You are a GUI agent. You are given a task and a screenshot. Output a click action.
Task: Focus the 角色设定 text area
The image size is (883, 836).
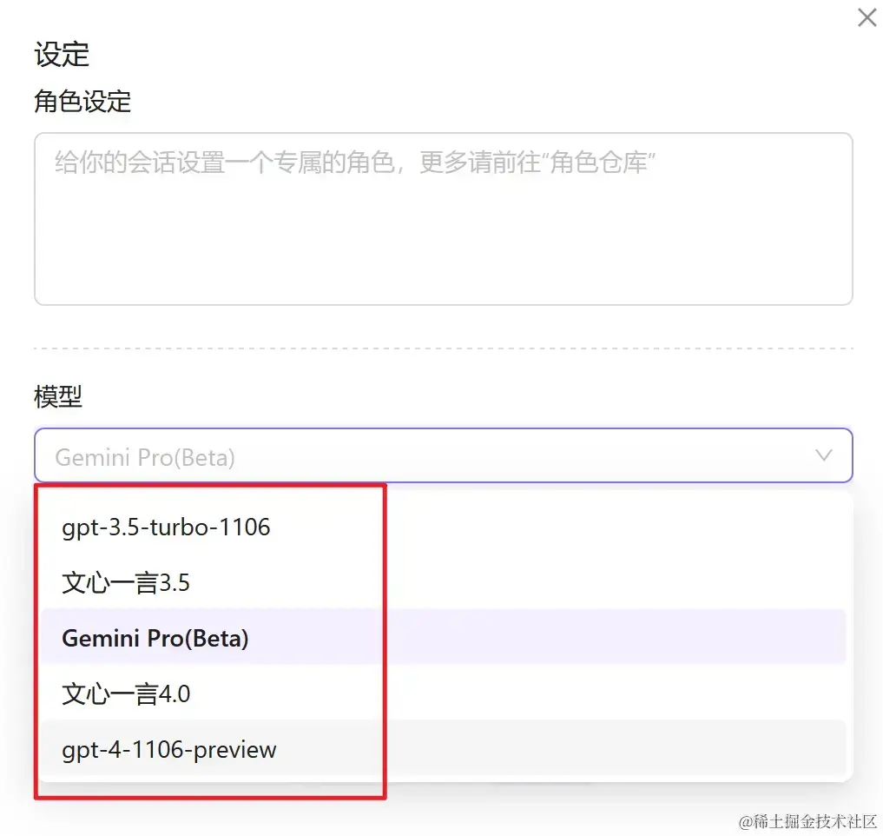click(443, 219)
